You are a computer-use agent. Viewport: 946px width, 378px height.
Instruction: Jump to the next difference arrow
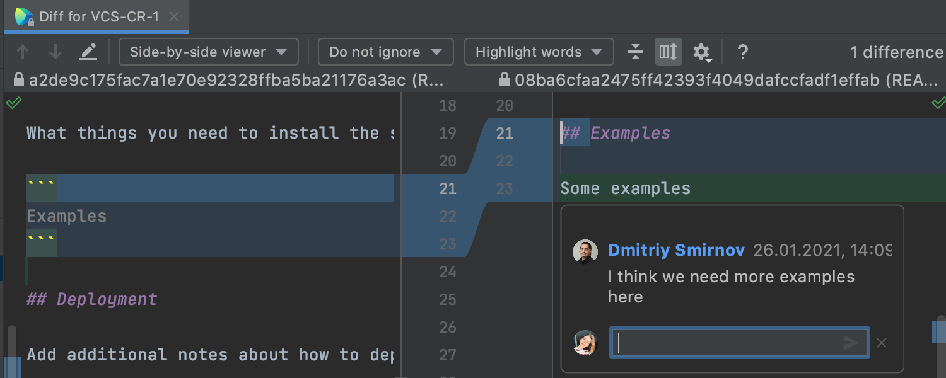point(56,52)
